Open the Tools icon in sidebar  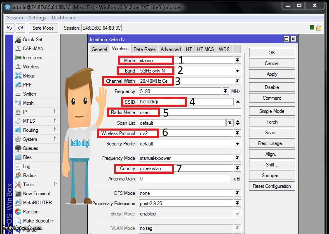pyautogui.click(x=18, y=185)
